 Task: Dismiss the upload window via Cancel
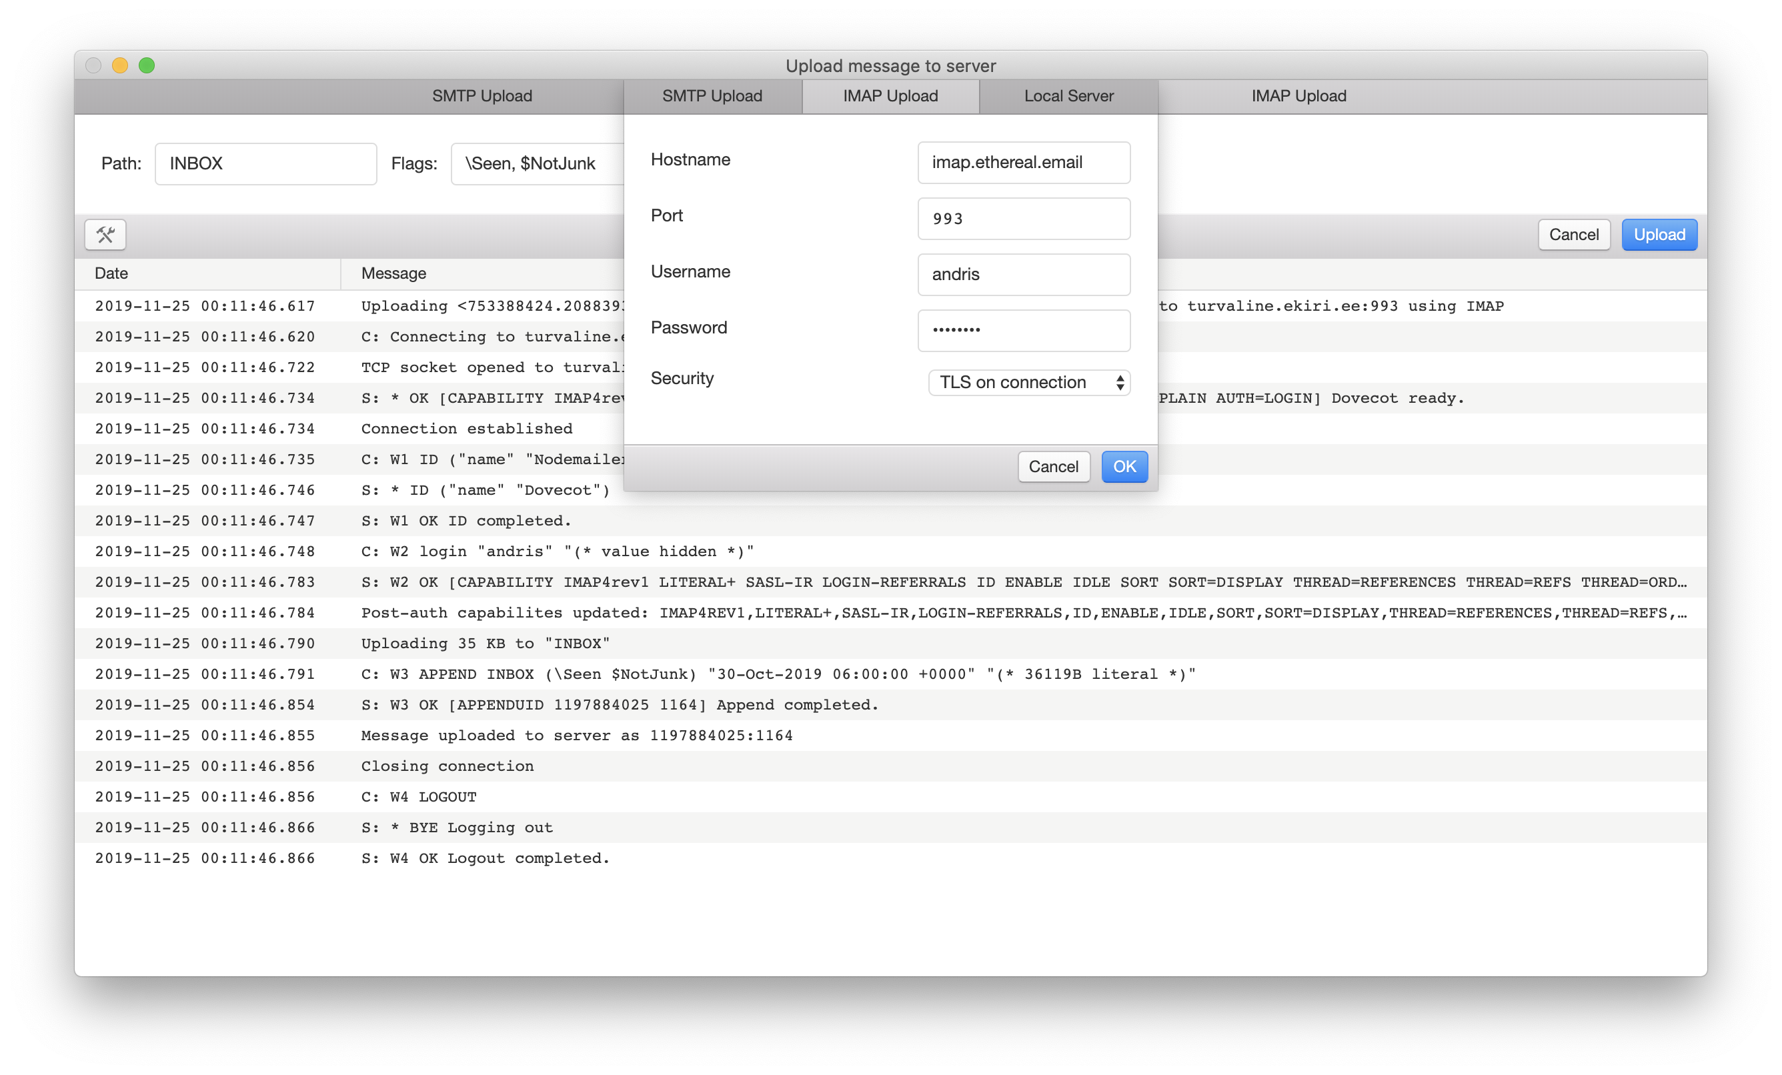click(x=1574, y=234)
